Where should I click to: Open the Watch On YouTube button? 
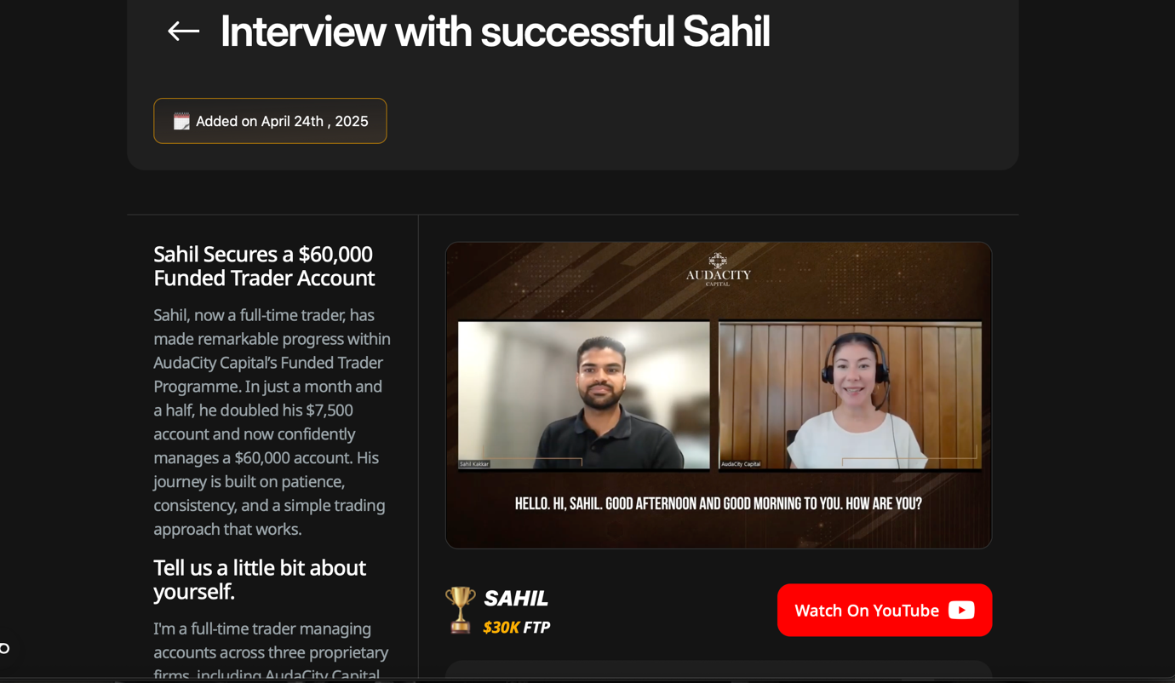pyautogui.click(x=885, y=610)
